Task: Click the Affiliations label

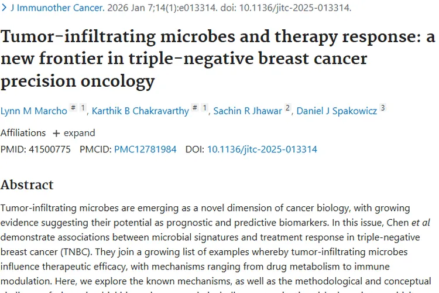Action: pyautogui.click(x=23, y=133)
